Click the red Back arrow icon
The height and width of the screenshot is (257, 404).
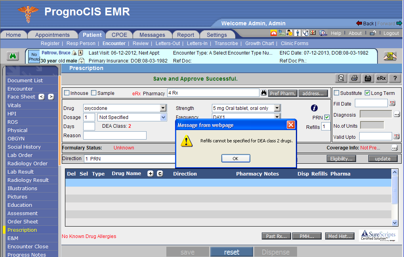(359, 23)
